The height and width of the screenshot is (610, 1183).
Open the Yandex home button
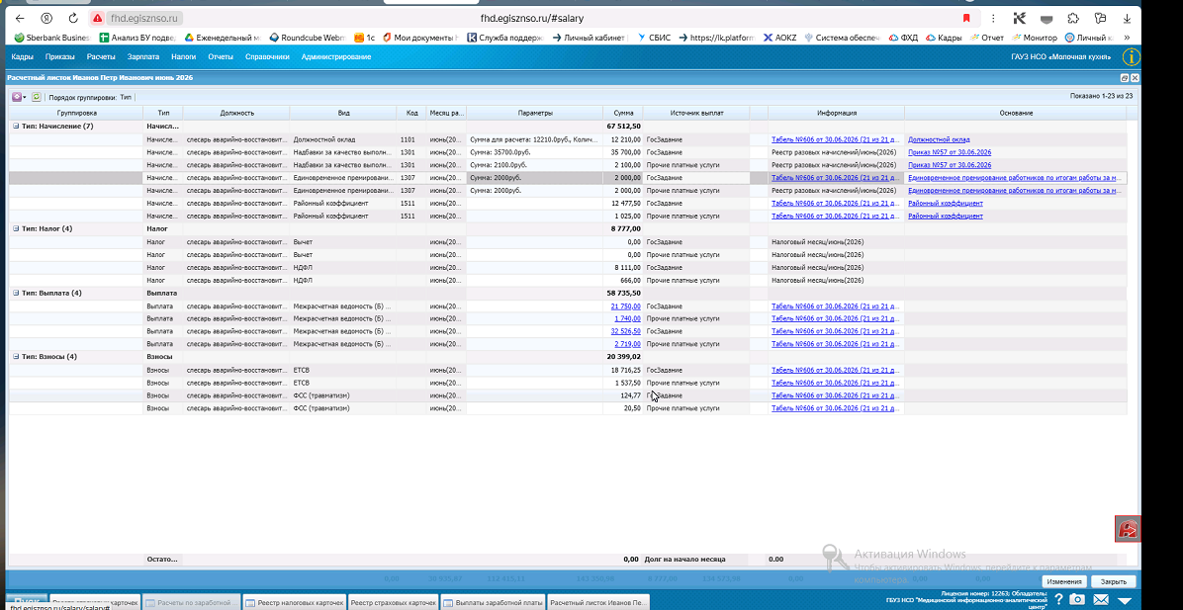tap(46, 18)
